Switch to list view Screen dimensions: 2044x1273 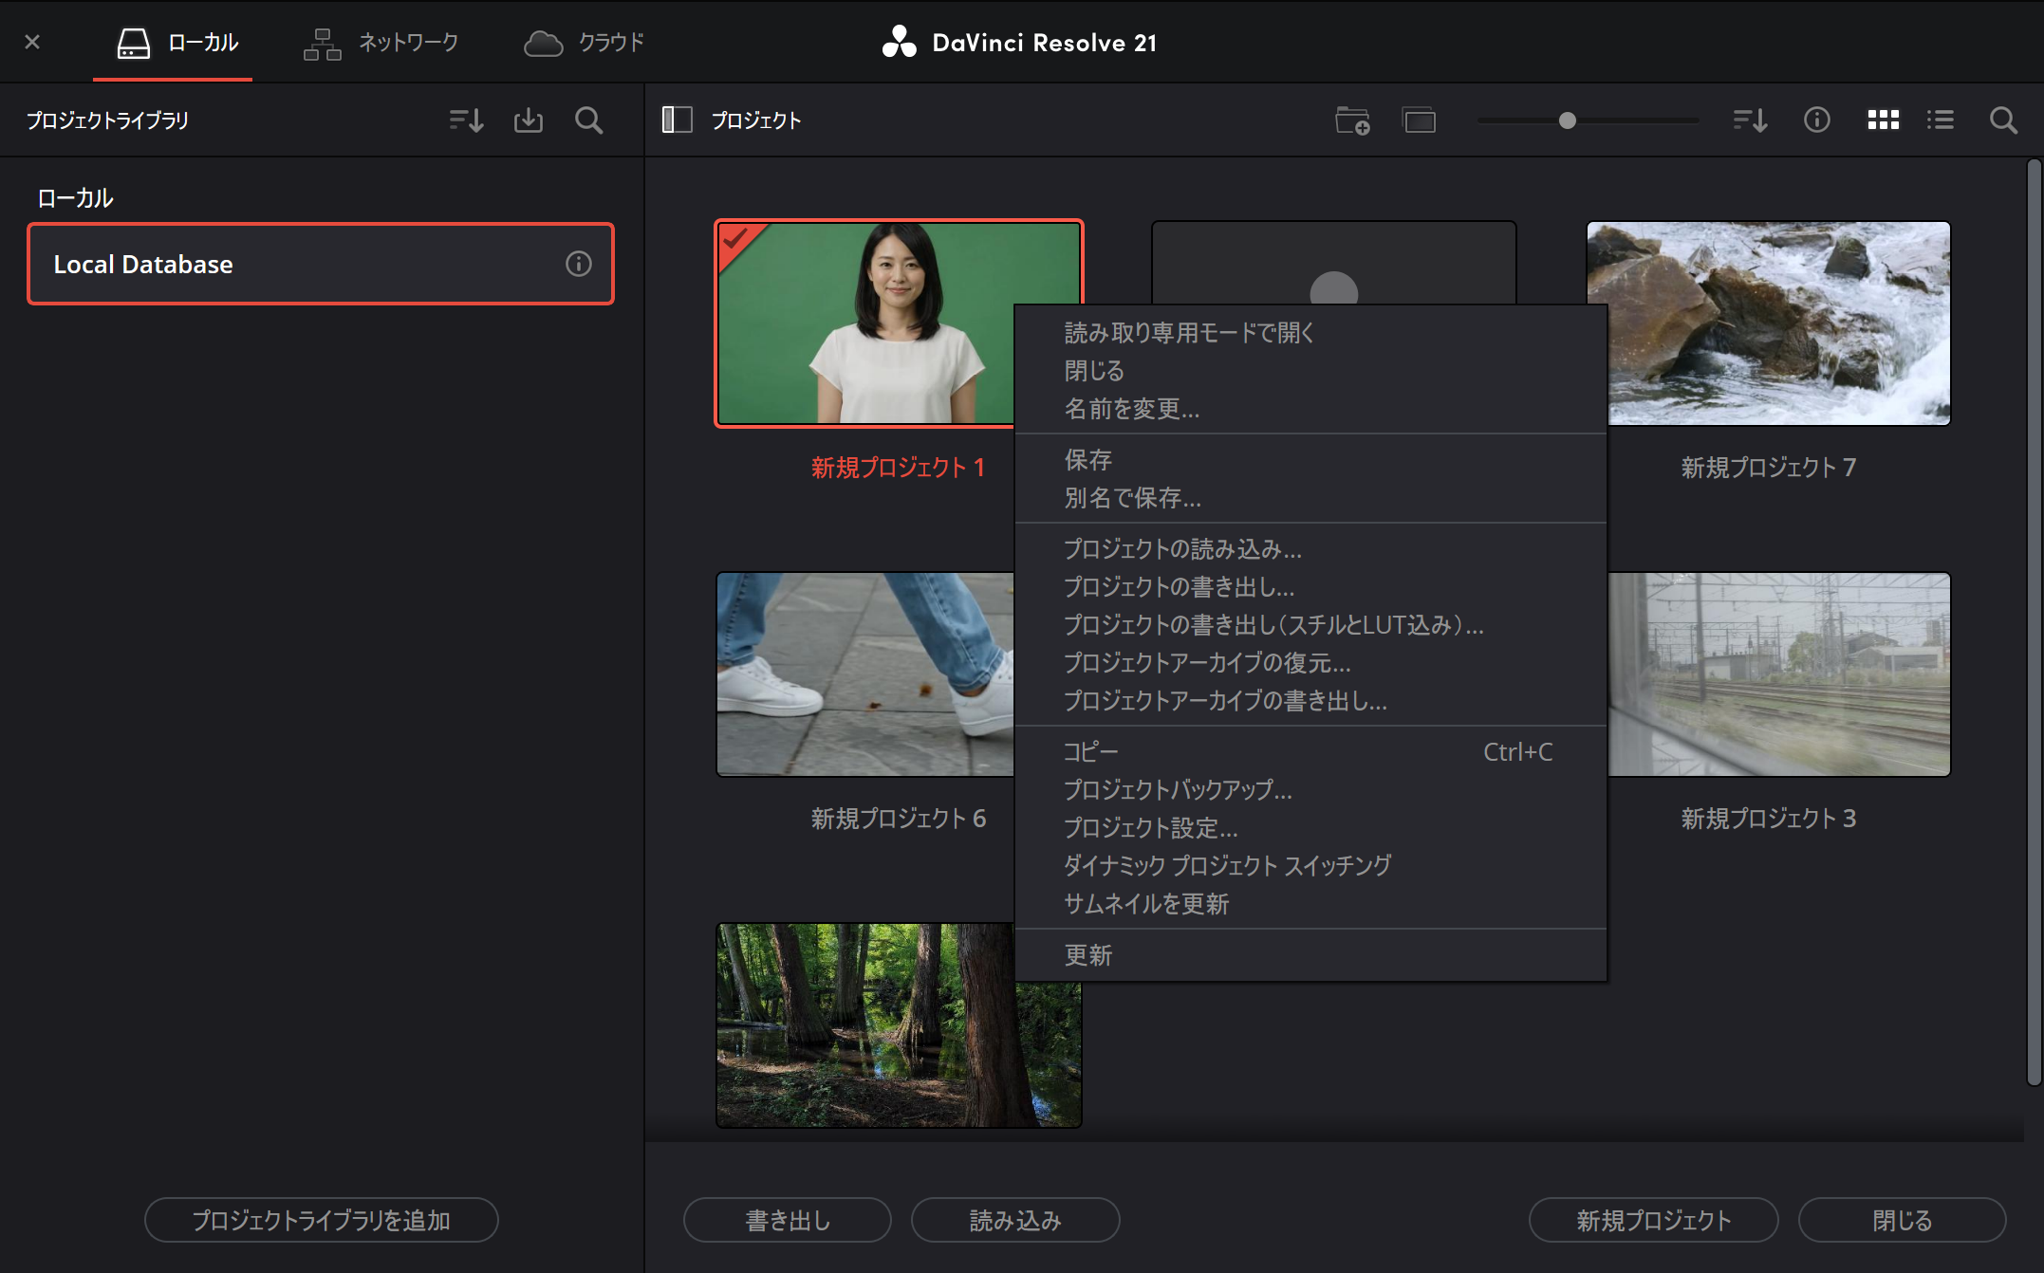tap(1940, 120)
